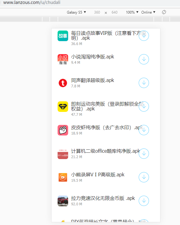180x225 pixels.
Task: Open the 小说淘淘纯净版.apk file link
Action: [93, 57]
